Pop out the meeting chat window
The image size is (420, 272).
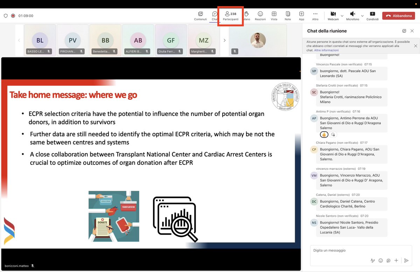pos(404,31)
